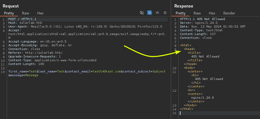Select the Request Pretty tab
Viewport: 260px width, 119px height.
tap(9, 13)
